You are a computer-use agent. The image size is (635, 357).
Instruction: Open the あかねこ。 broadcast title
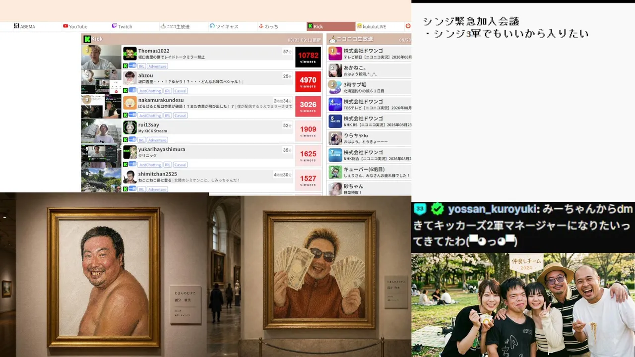[360, 74]
